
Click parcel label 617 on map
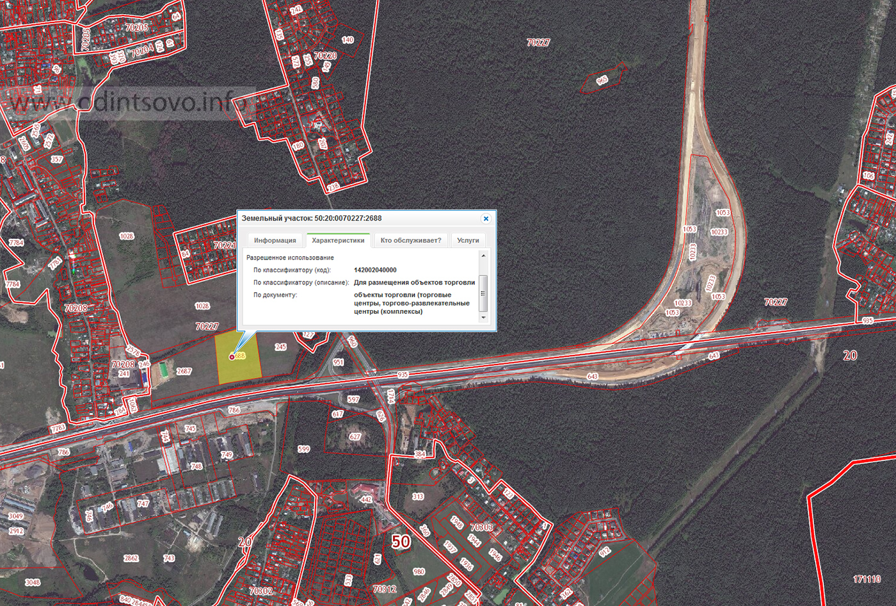click(338, 414)
